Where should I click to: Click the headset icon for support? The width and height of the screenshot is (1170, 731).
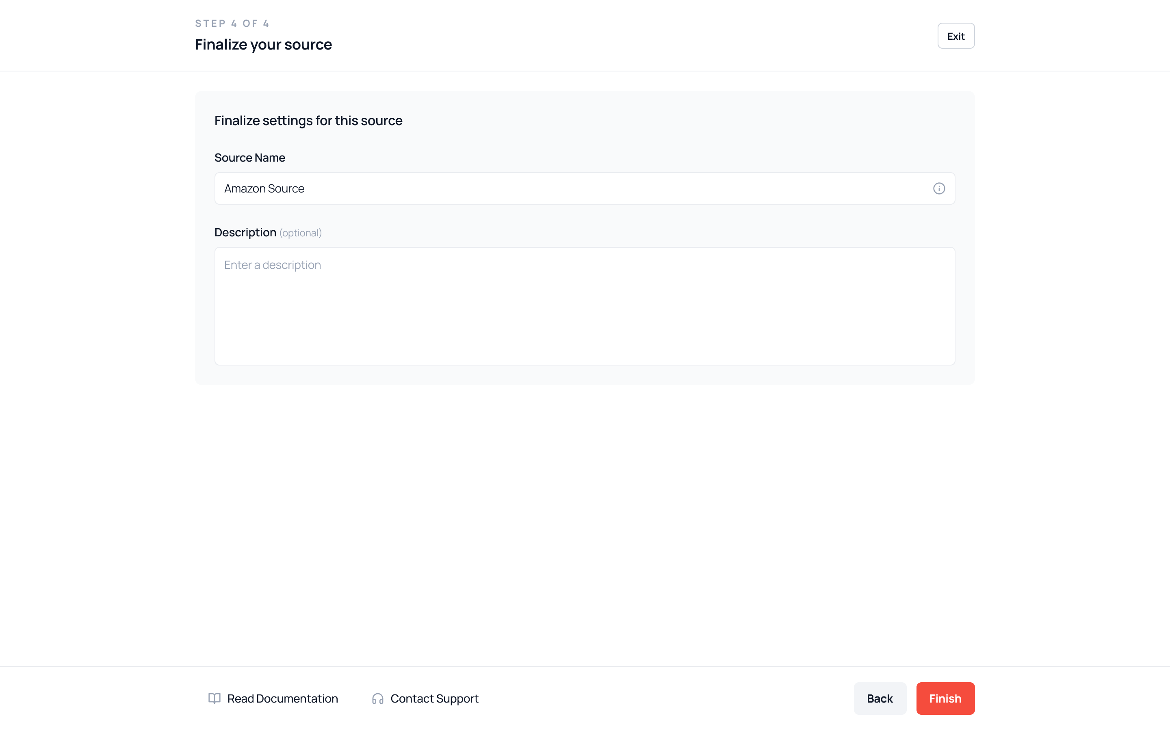[x=377, y=699]
